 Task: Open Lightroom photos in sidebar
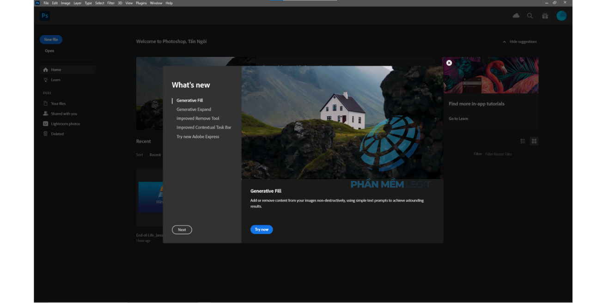[x=65, y=124]
